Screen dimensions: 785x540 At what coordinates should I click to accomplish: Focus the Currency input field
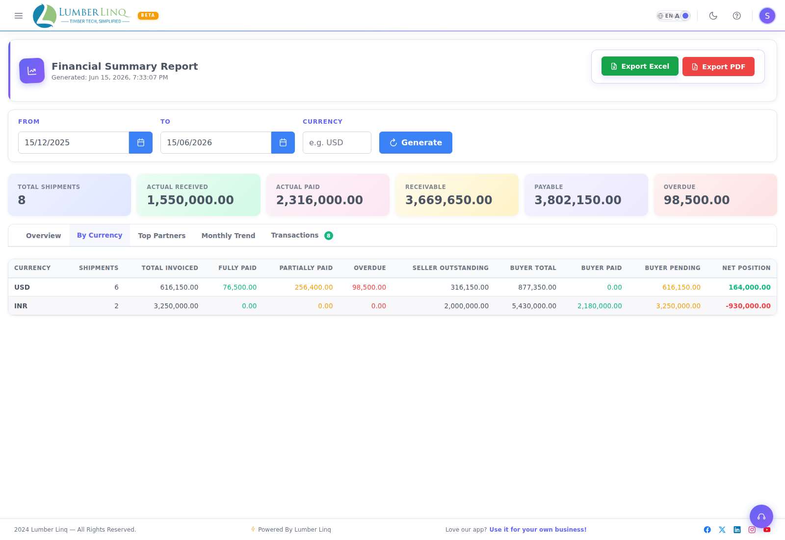[x=337, y=142]
